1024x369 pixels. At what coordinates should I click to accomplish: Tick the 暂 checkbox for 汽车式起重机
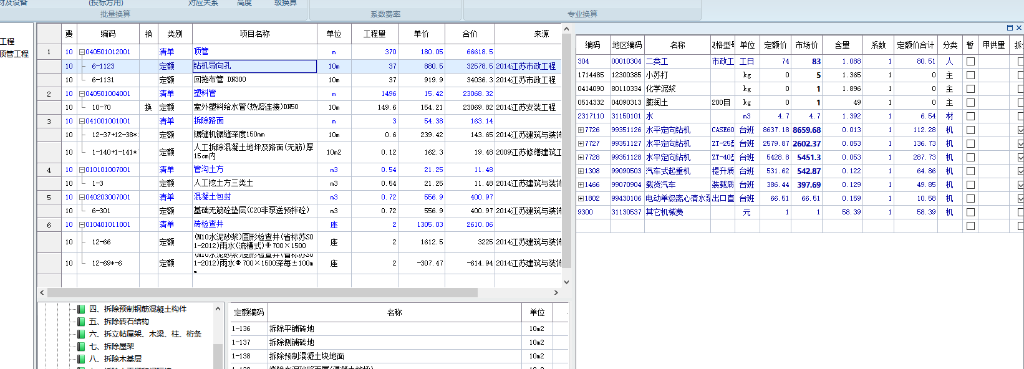pos(970,171)
